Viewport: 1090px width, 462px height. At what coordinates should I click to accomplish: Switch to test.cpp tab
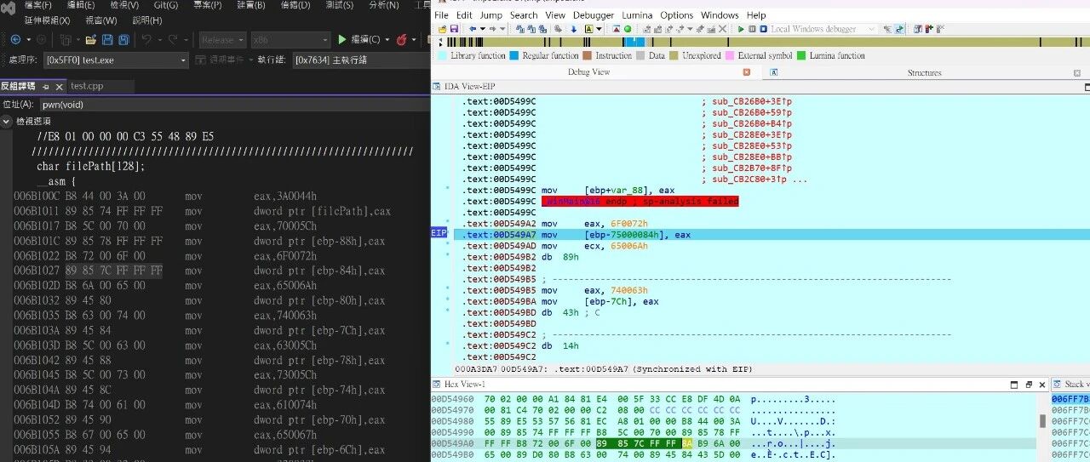click(x=86, y=86)
